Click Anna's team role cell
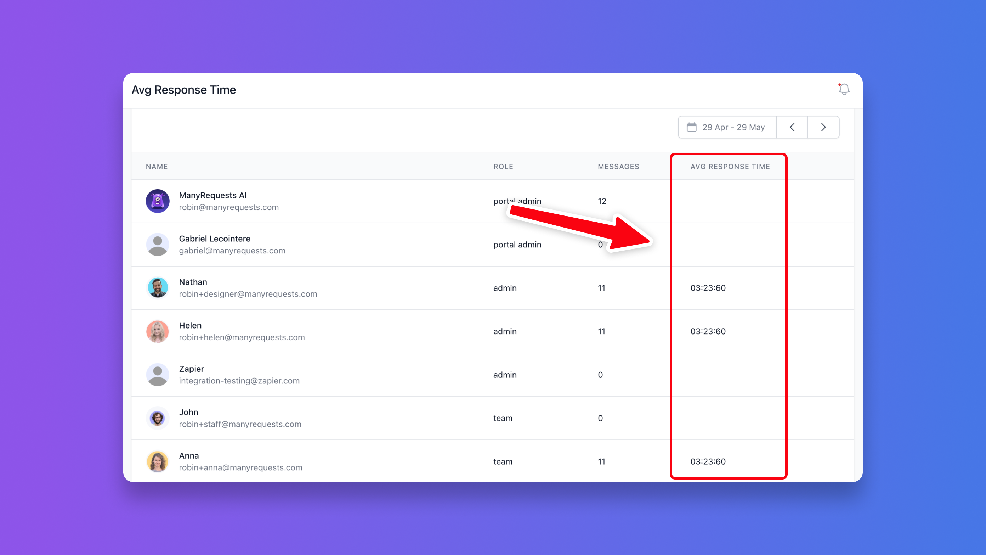 click(x=503, y=461)
